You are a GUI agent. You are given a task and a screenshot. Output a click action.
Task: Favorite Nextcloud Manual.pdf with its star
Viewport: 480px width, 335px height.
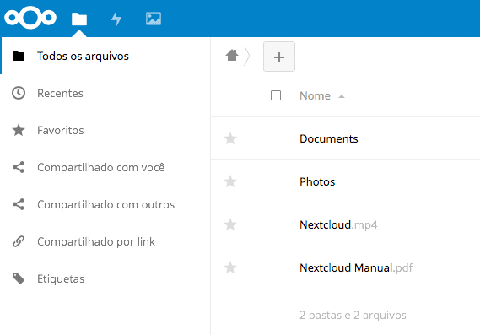click(x=230, y=267)
